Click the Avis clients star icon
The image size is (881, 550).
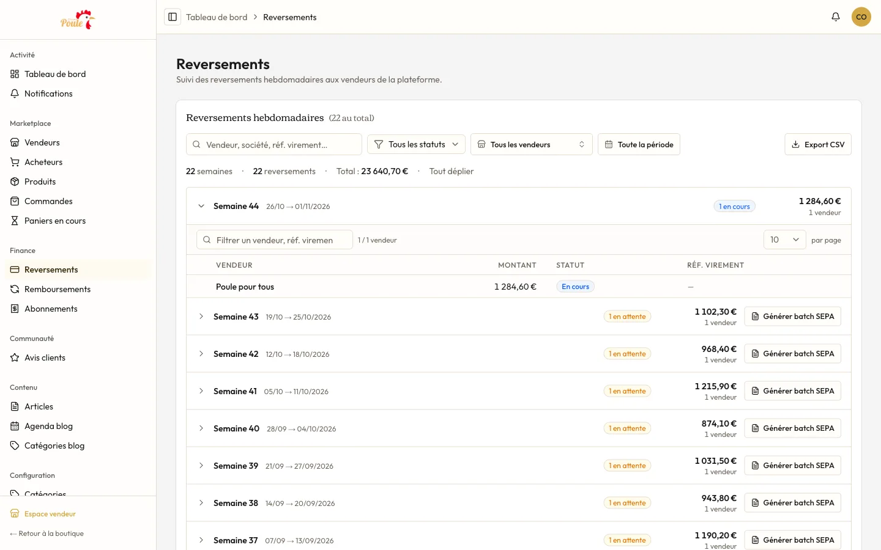coord(15,358)
